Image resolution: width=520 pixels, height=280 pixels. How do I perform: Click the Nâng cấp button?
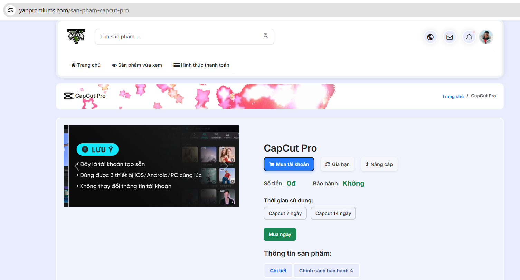click(x=379, y=164)
